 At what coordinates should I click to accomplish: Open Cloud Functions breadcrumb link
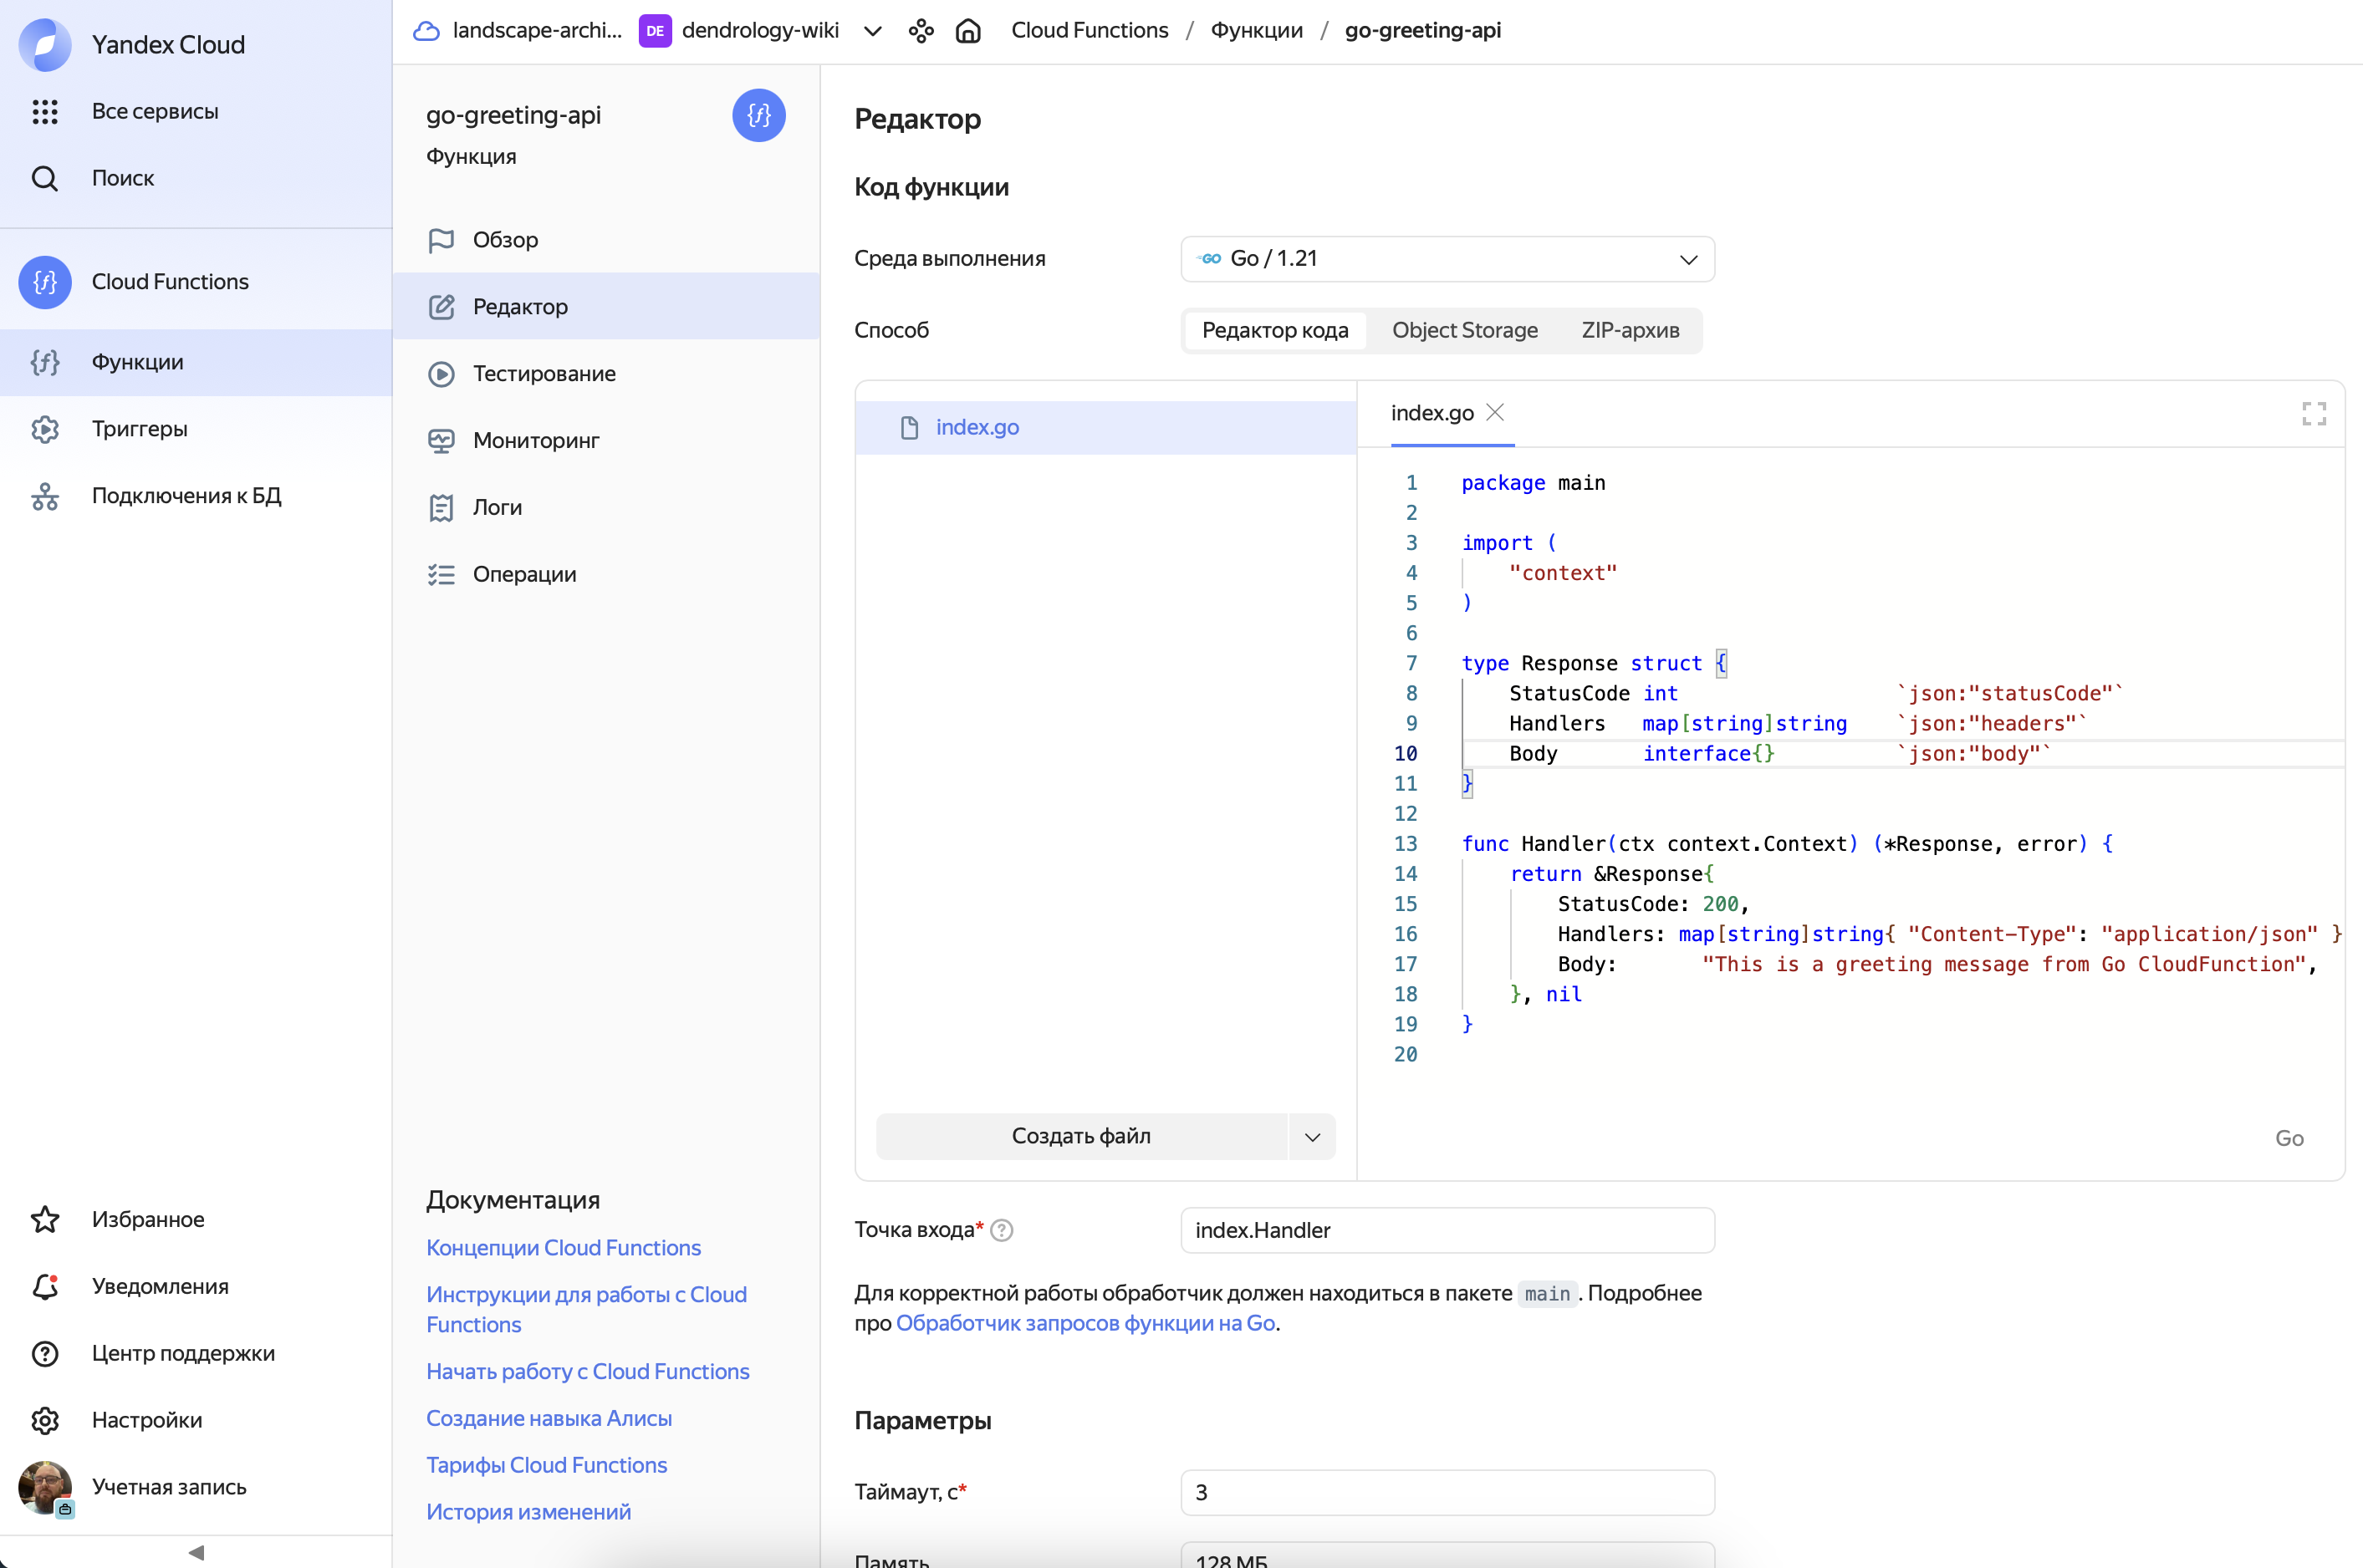(x=1090, y=31)
